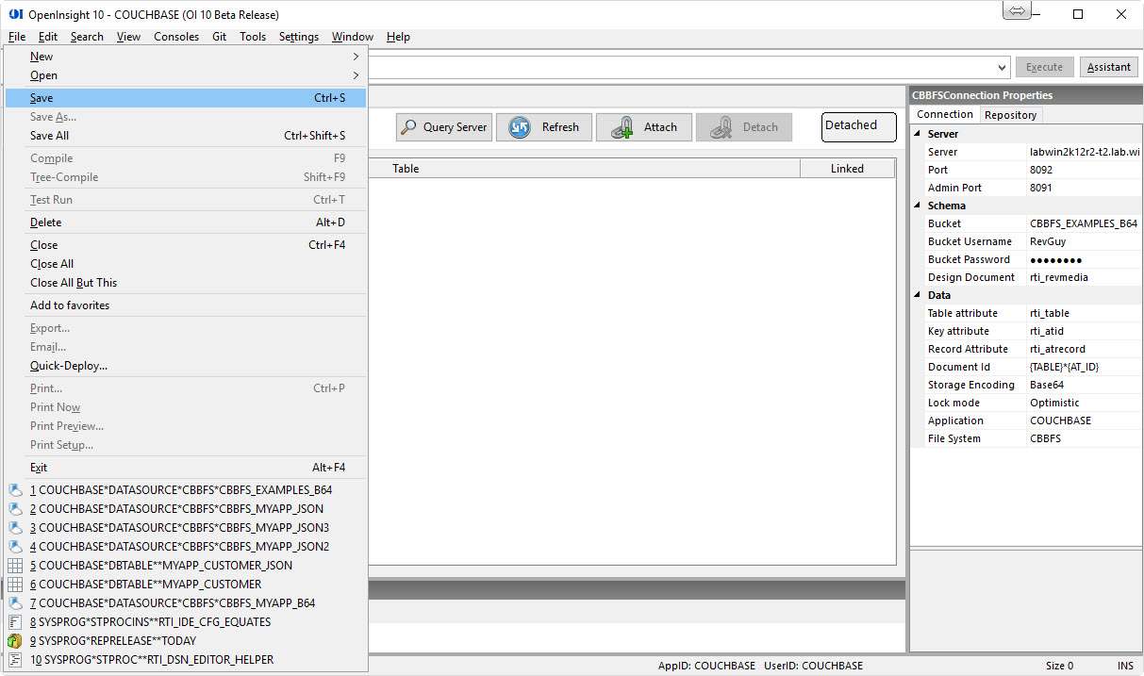Screen dimensions: 1144x676
Task: Click the Bucket Username value RevGuy
Action: pos(1085,241)
